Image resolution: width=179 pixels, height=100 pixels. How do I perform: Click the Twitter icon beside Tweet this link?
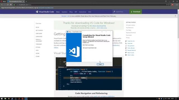pos(126,41)
